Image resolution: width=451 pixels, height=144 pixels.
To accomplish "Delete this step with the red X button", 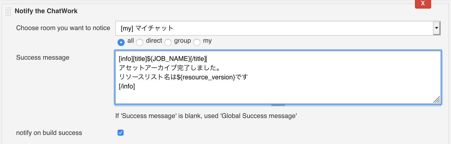I will click(423, 4).
